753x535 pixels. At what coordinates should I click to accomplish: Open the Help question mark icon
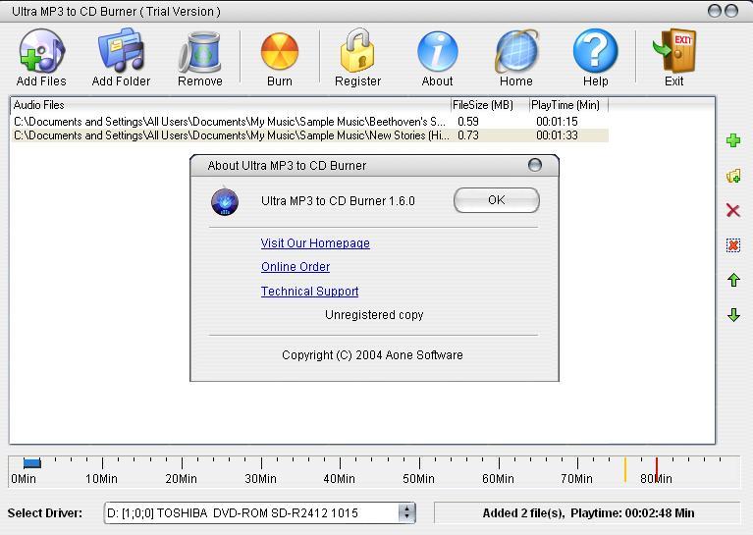click(596, 51)
